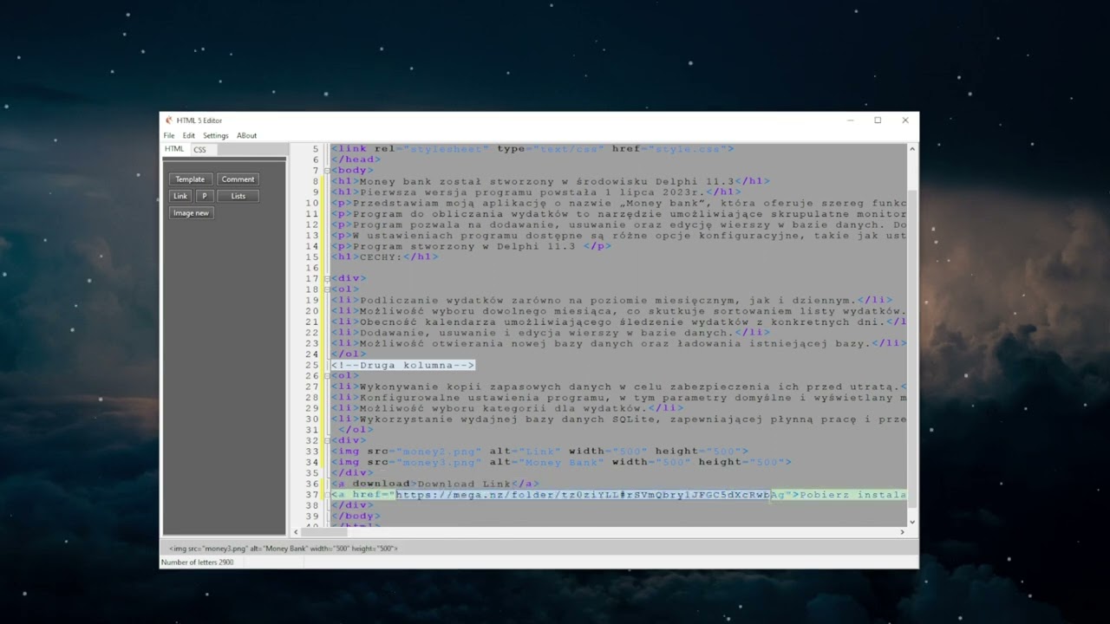The width and height of the screenshot is (1110, 624).
Task: Collapse the div fold marker on line 32
Action: [x=327, y=440]
